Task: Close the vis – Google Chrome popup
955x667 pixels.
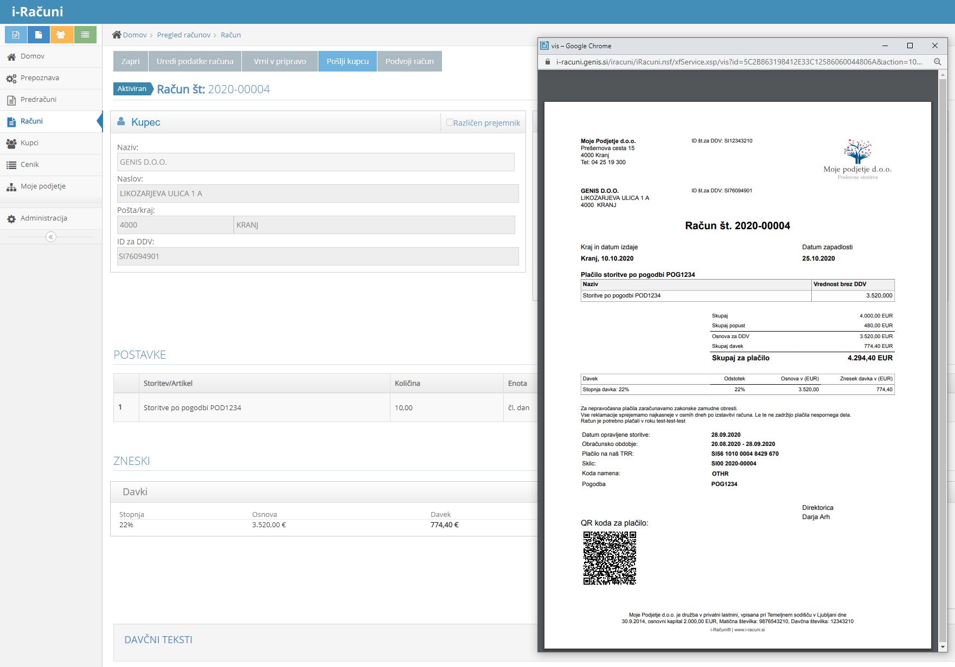Action: [x=935, y=46]
